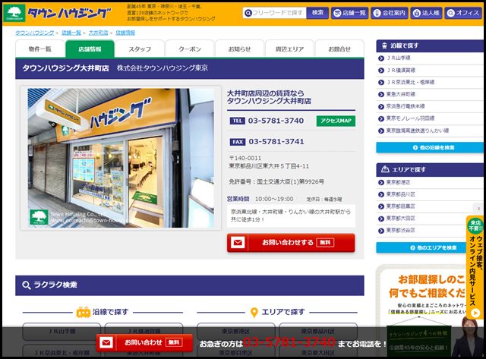This screenshot has height=359, width=486.
Task: Follow the 店舗情報 breadcrumb link
Action: click(x=125, y=33)
